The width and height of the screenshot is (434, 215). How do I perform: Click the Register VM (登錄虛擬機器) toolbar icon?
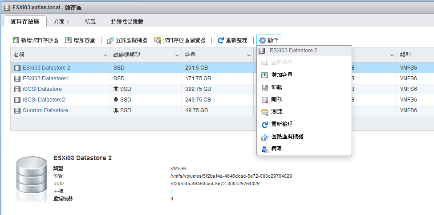(x=110, y=40)
